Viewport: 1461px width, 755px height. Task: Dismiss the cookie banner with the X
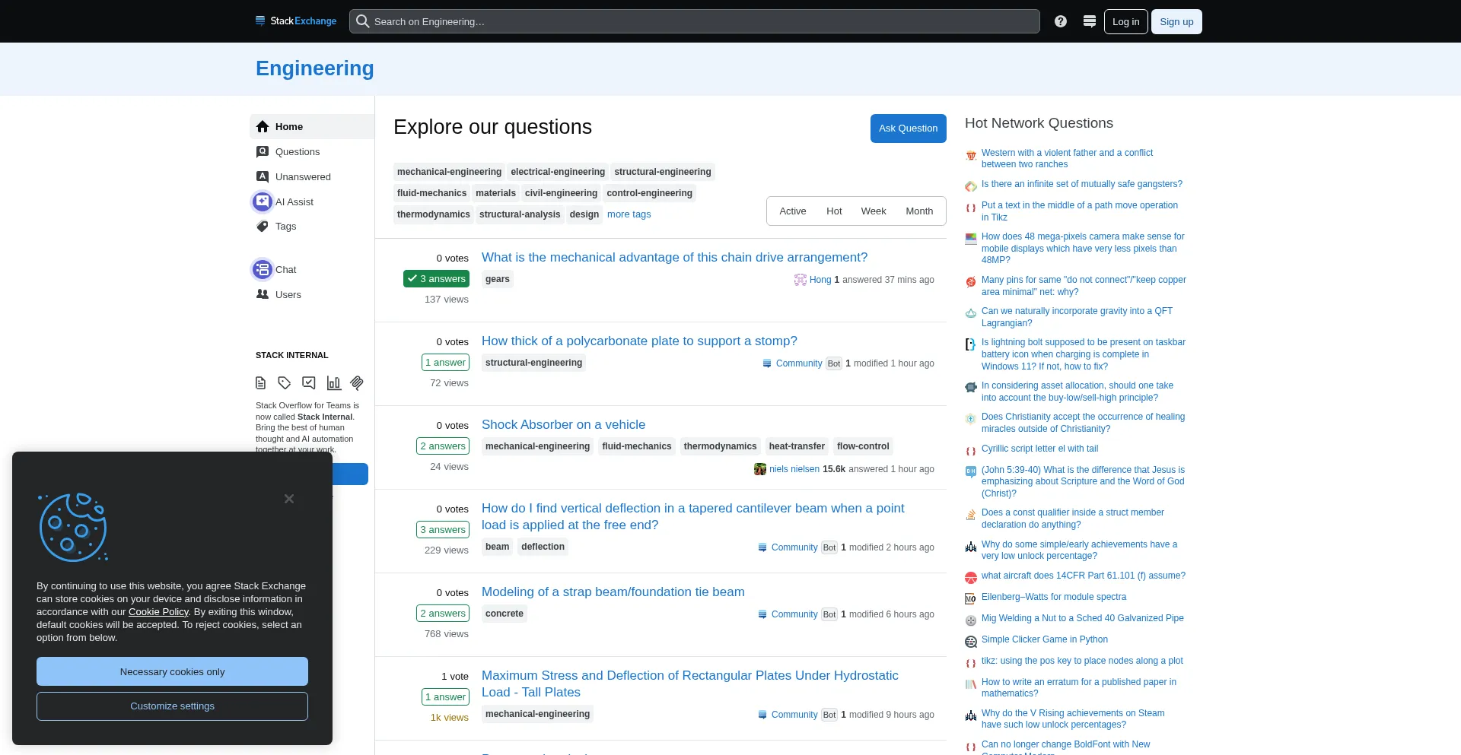pyautogui.click(x=288, y=498)
